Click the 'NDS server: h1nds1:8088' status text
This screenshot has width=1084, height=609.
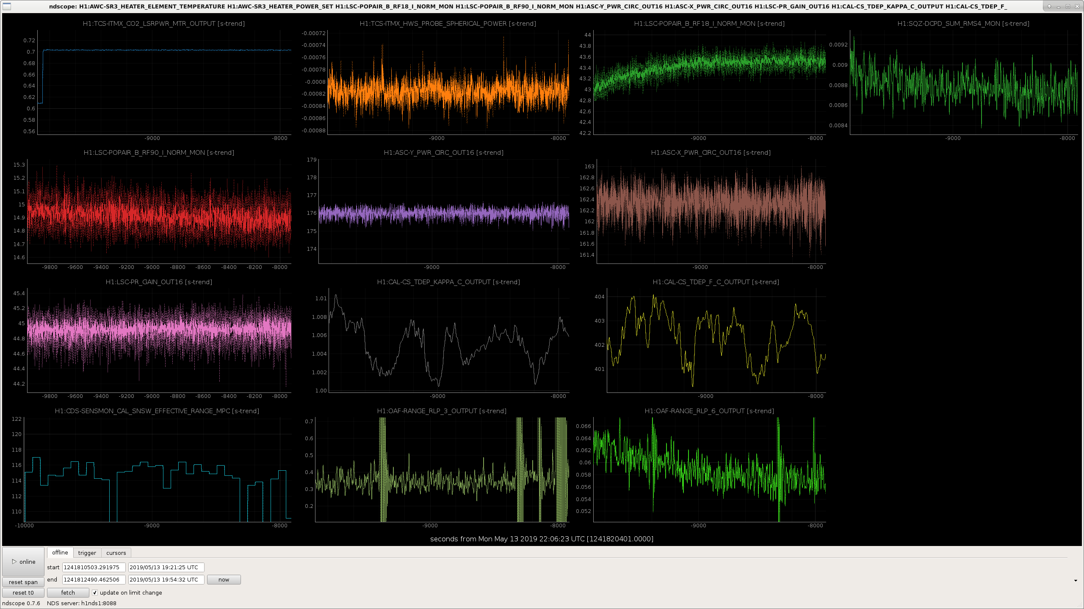tap(82, 603)
